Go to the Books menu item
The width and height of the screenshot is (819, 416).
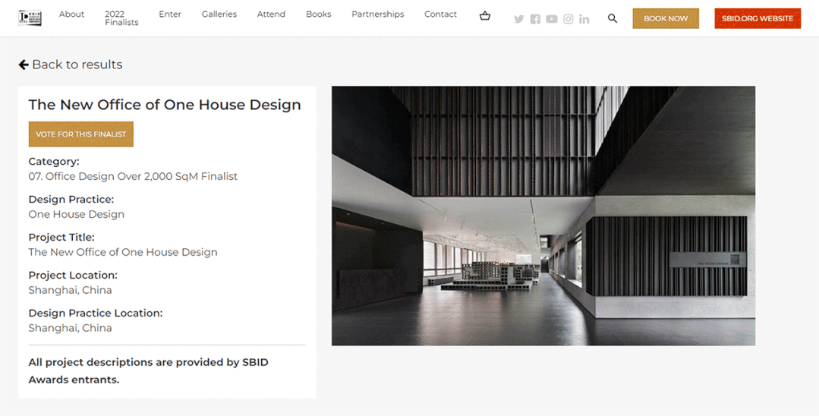coord(318,14)
